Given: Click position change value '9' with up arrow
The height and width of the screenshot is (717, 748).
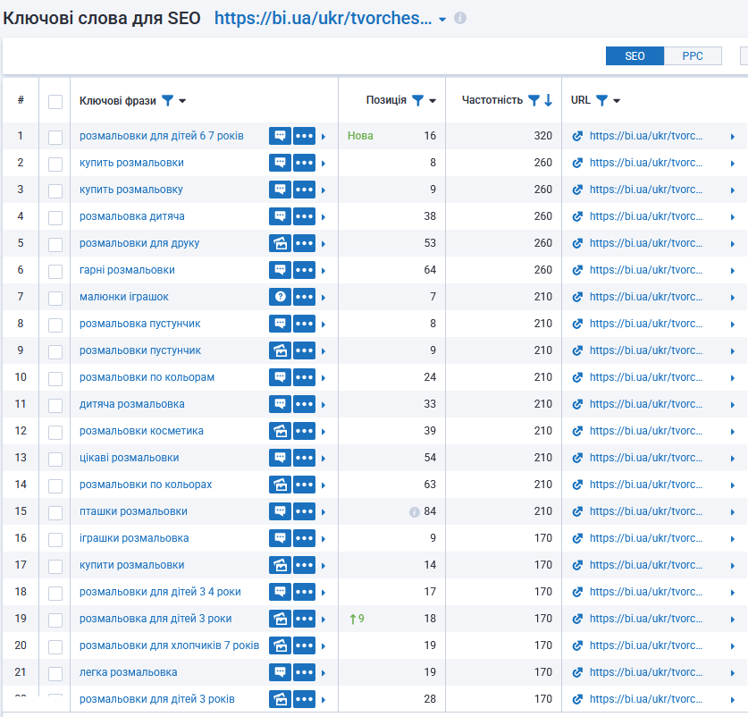Looking at the screenshot, I should [x=357, y=619].
